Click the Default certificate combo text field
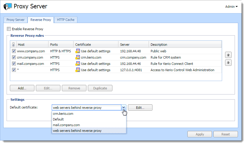 [x=87, y=108]
